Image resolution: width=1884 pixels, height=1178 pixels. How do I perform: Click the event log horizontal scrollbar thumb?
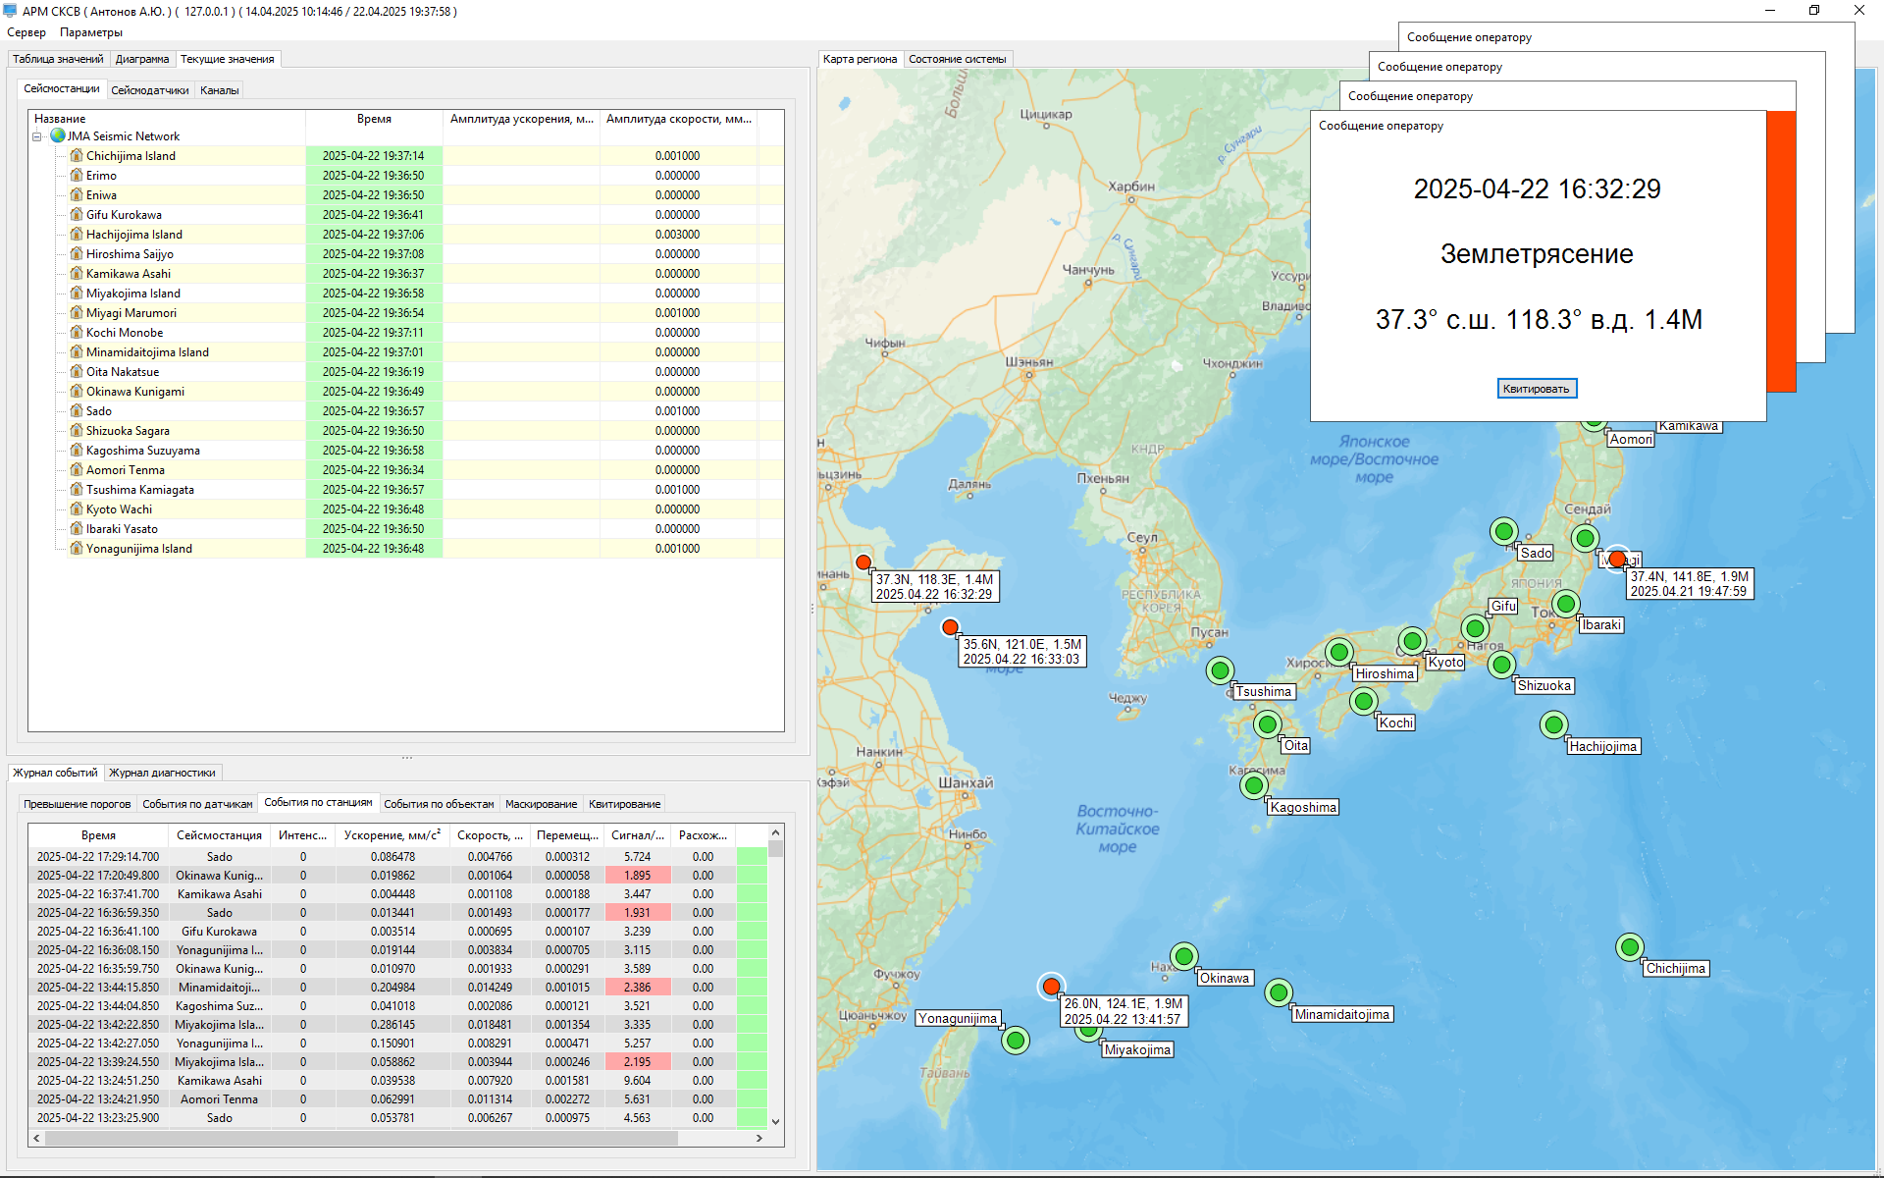[x=361, y=1139]
